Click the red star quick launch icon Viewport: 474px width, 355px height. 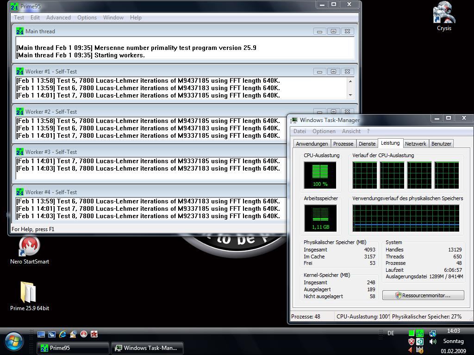94,334
